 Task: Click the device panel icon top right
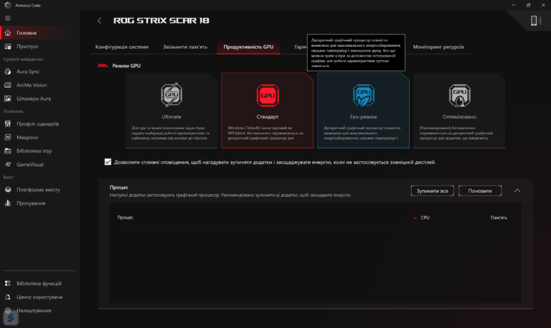pos(536,20)
